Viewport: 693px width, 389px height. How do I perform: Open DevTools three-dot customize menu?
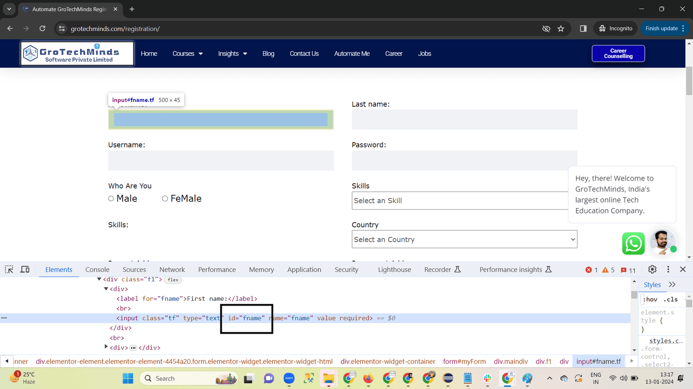668,269
